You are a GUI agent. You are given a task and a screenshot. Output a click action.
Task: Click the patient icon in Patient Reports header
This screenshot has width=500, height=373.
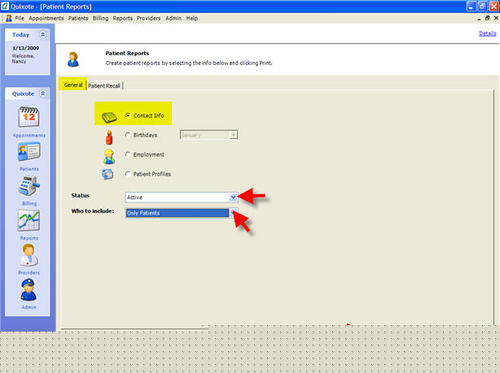[73, 59]
